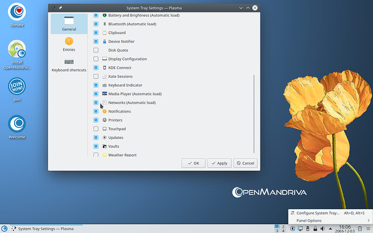Click the network monitor tray icon
373x233 pixels.
[x=300, y=229]
